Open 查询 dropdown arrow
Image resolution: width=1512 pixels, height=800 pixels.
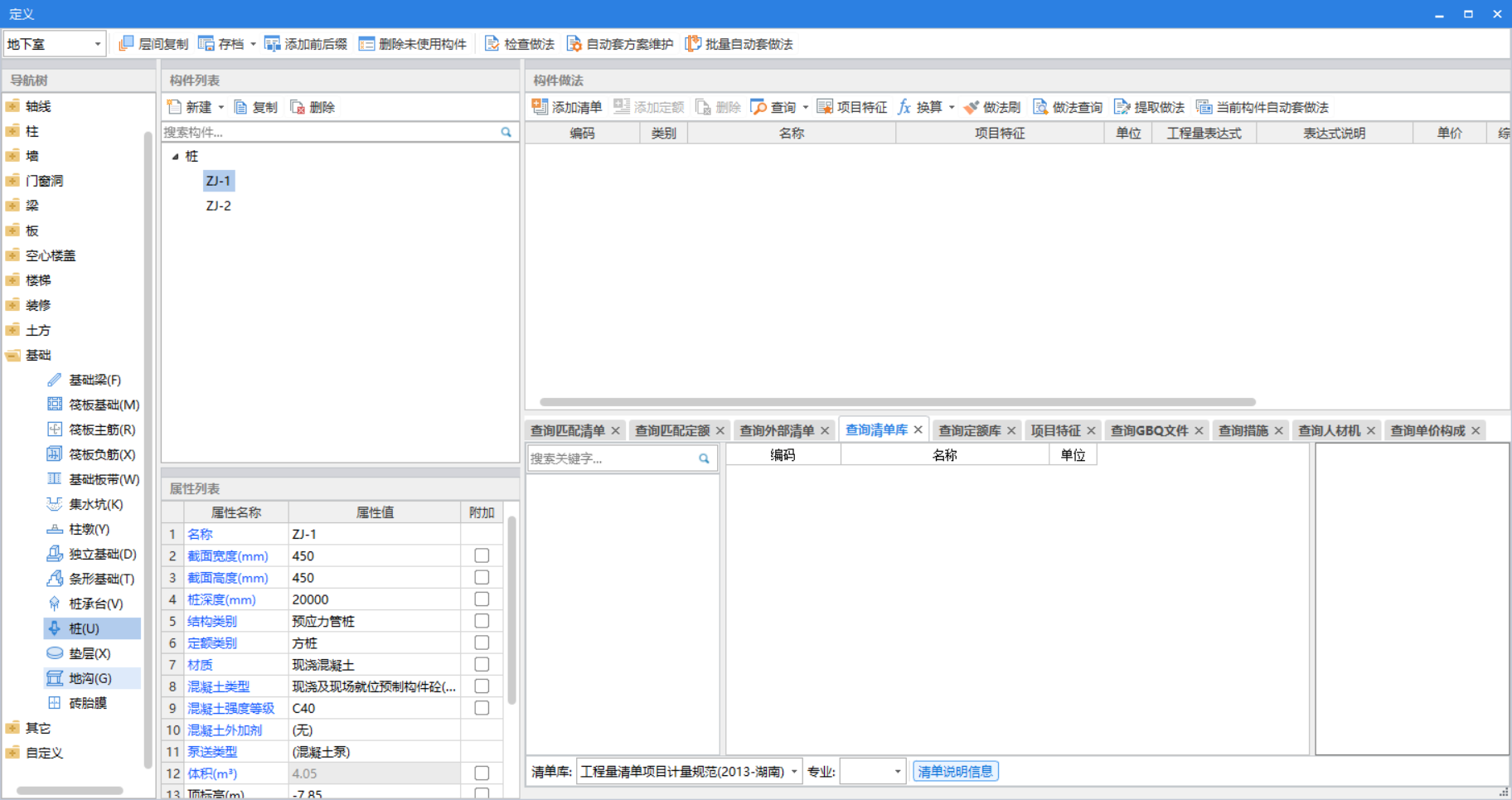point(805,107)
